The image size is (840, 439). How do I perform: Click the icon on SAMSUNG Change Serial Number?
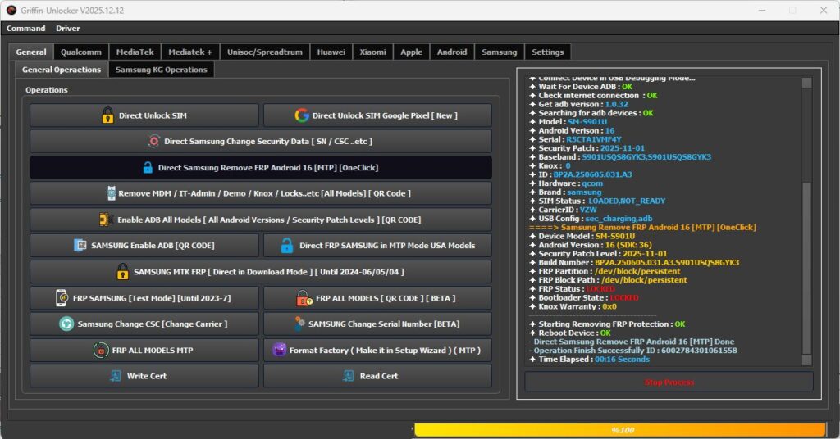[299, 324]
